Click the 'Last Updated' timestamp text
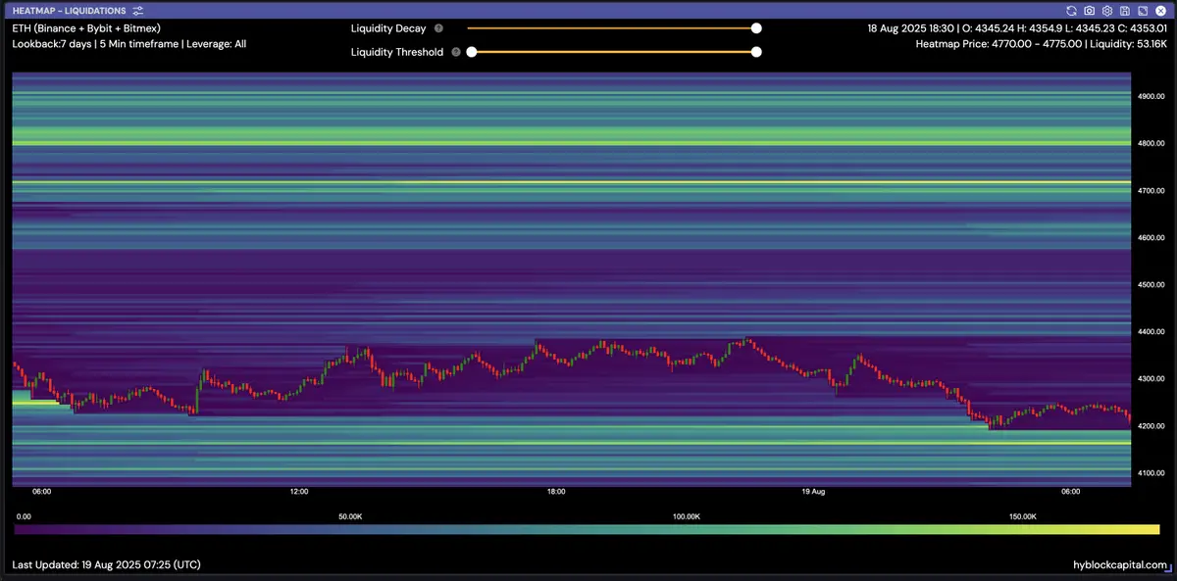The width and height of the screenshot is (1177, 581). 108,565
